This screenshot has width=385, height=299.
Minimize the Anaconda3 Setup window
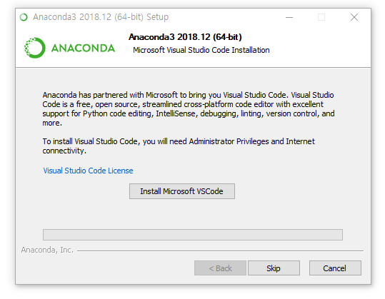click(289, 17)
